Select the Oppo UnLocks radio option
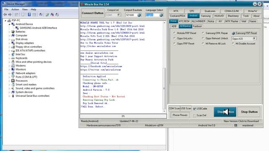This screenshot has height=151, width=269. 174,38
